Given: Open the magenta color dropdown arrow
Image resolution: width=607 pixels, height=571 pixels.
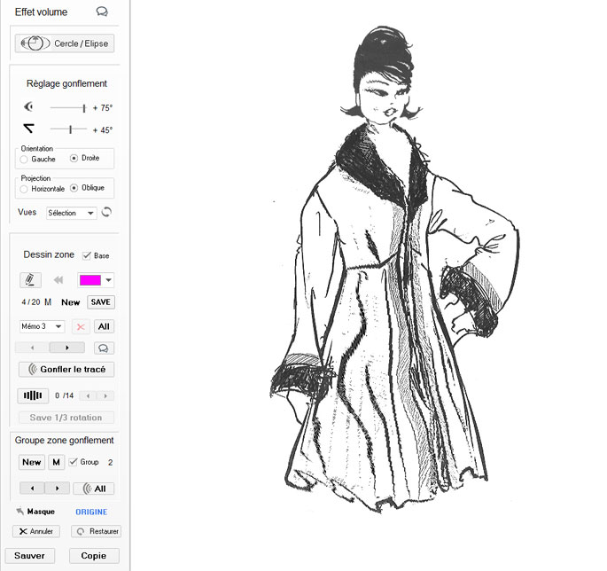Looking at the screenshot, I should tap(108, 280).
